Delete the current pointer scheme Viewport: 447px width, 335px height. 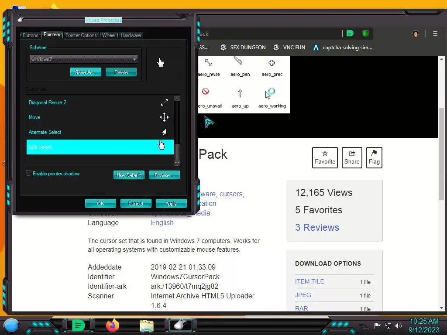point(121,72)
